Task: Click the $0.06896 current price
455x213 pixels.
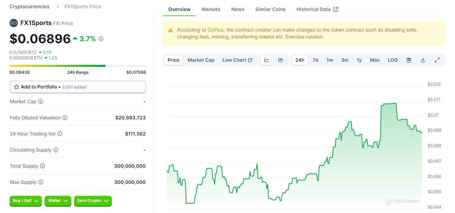Action: (40, 39)
